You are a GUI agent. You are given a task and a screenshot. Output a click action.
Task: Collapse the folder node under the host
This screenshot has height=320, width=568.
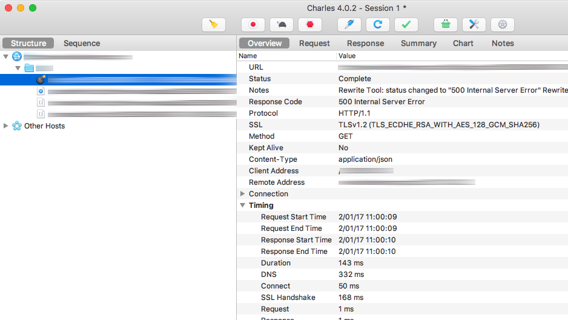pos(18,68)
